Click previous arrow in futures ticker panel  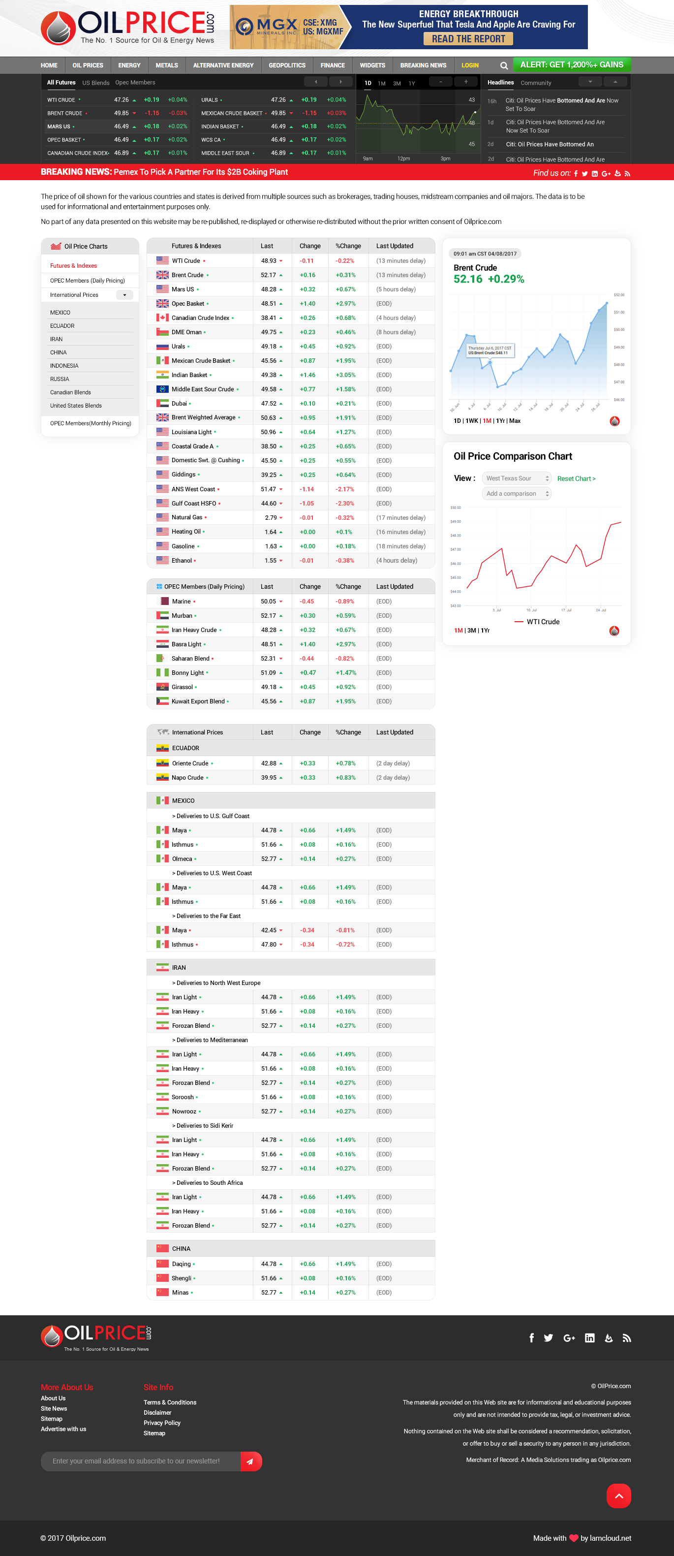[x=315, y=82]
